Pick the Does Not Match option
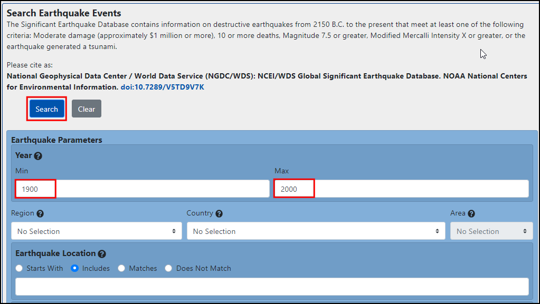 tap(168, 268)
